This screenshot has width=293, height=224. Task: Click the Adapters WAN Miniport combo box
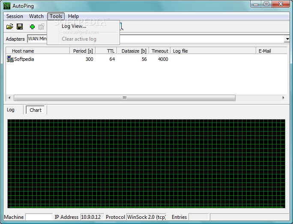158,39
